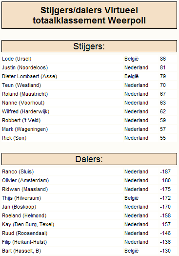179x256 pixels.
Task: Select the Stijgers section header
Action: pyautogui.click(x=89, y=46)
